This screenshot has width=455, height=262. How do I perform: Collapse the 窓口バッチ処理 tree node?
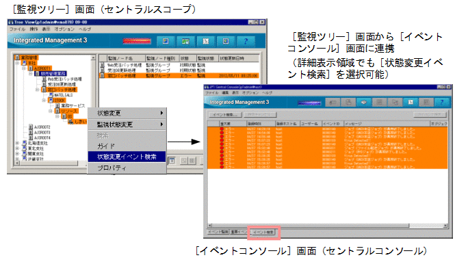pos(37,90)
